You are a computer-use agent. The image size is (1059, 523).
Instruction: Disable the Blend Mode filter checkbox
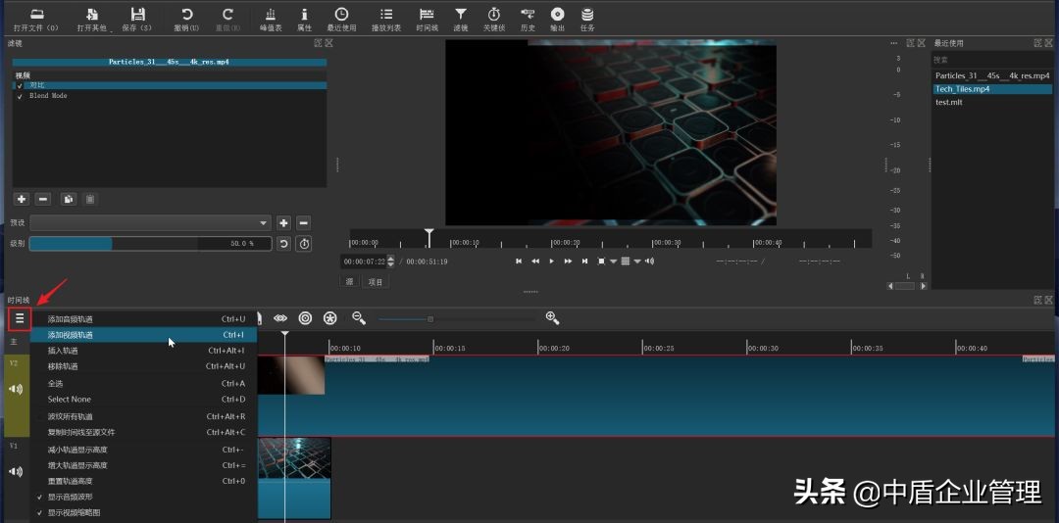20,96
